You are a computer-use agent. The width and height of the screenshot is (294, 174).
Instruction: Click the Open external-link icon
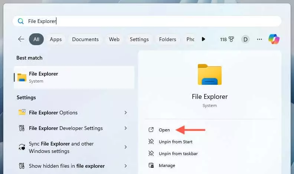pos(151,130)
